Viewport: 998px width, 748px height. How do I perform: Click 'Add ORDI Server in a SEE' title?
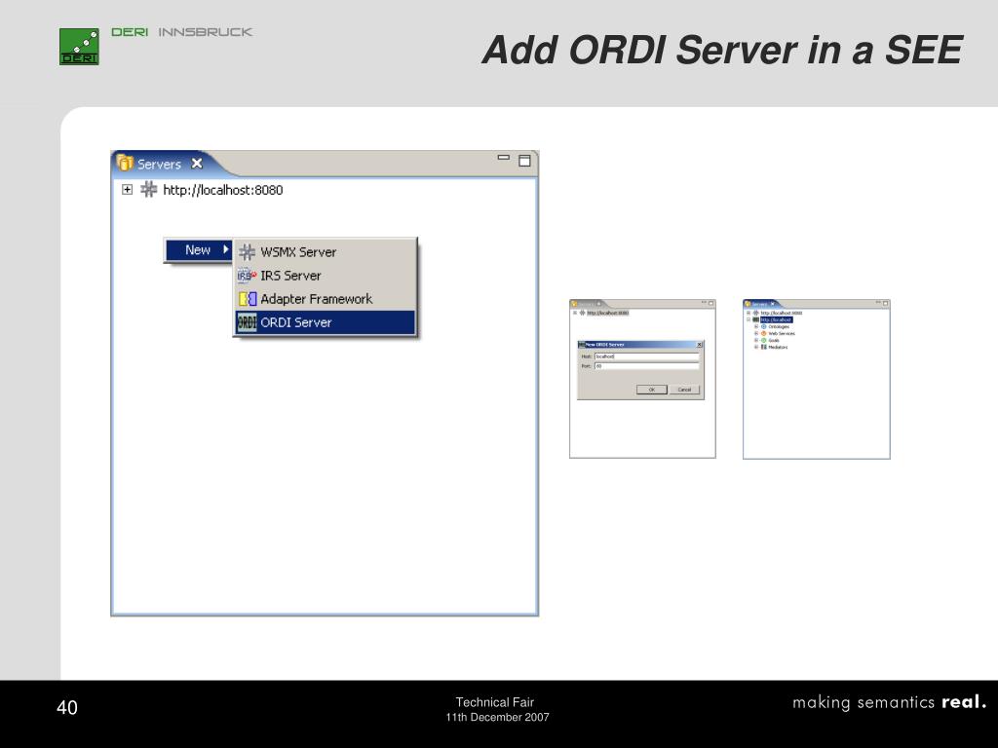(722, 50)
